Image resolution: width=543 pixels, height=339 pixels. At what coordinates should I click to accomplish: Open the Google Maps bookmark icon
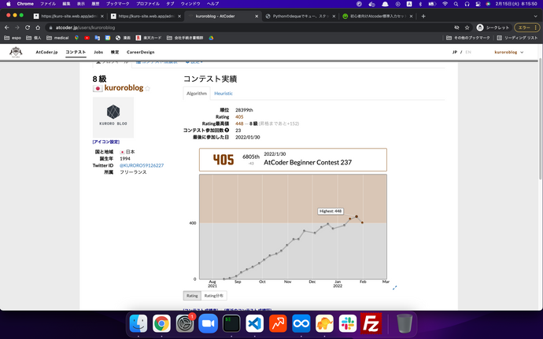76,38
